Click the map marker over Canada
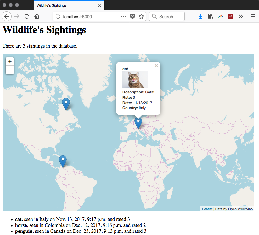259x235 pixels. pyautogui.click(x=66, y=104)
